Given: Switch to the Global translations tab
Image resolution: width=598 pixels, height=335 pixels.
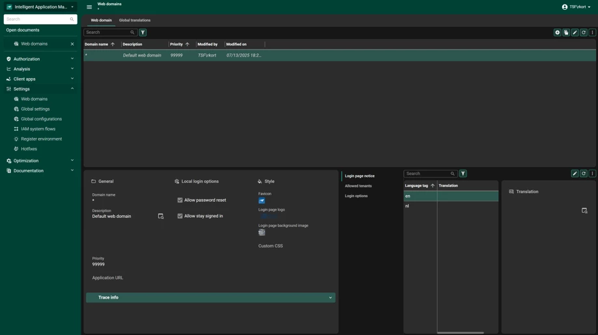Looking at the screenshot, I should (x=135, y=20).
